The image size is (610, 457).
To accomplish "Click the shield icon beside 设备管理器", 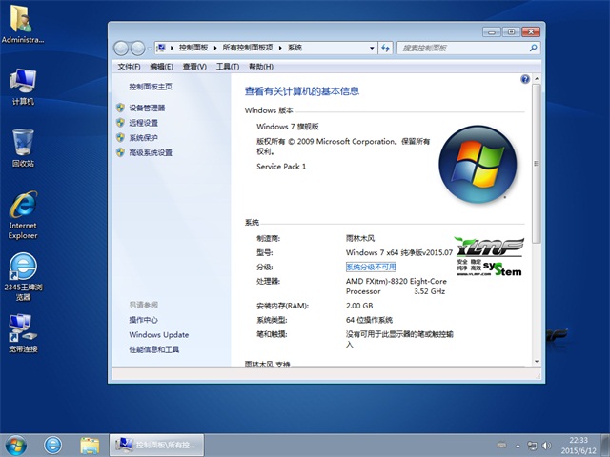I will click(120, 108).
